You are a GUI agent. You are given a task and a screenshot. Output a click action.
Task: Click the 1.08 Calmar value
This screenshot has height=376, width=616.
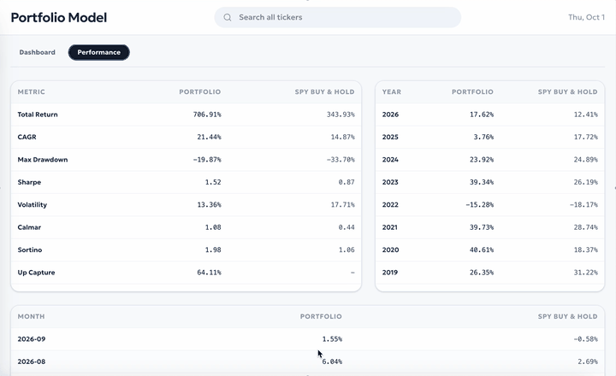213,227
